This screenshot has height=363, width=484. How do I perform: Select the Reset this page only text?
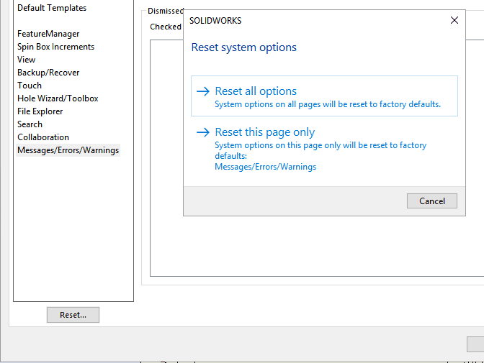click(264, 132)
